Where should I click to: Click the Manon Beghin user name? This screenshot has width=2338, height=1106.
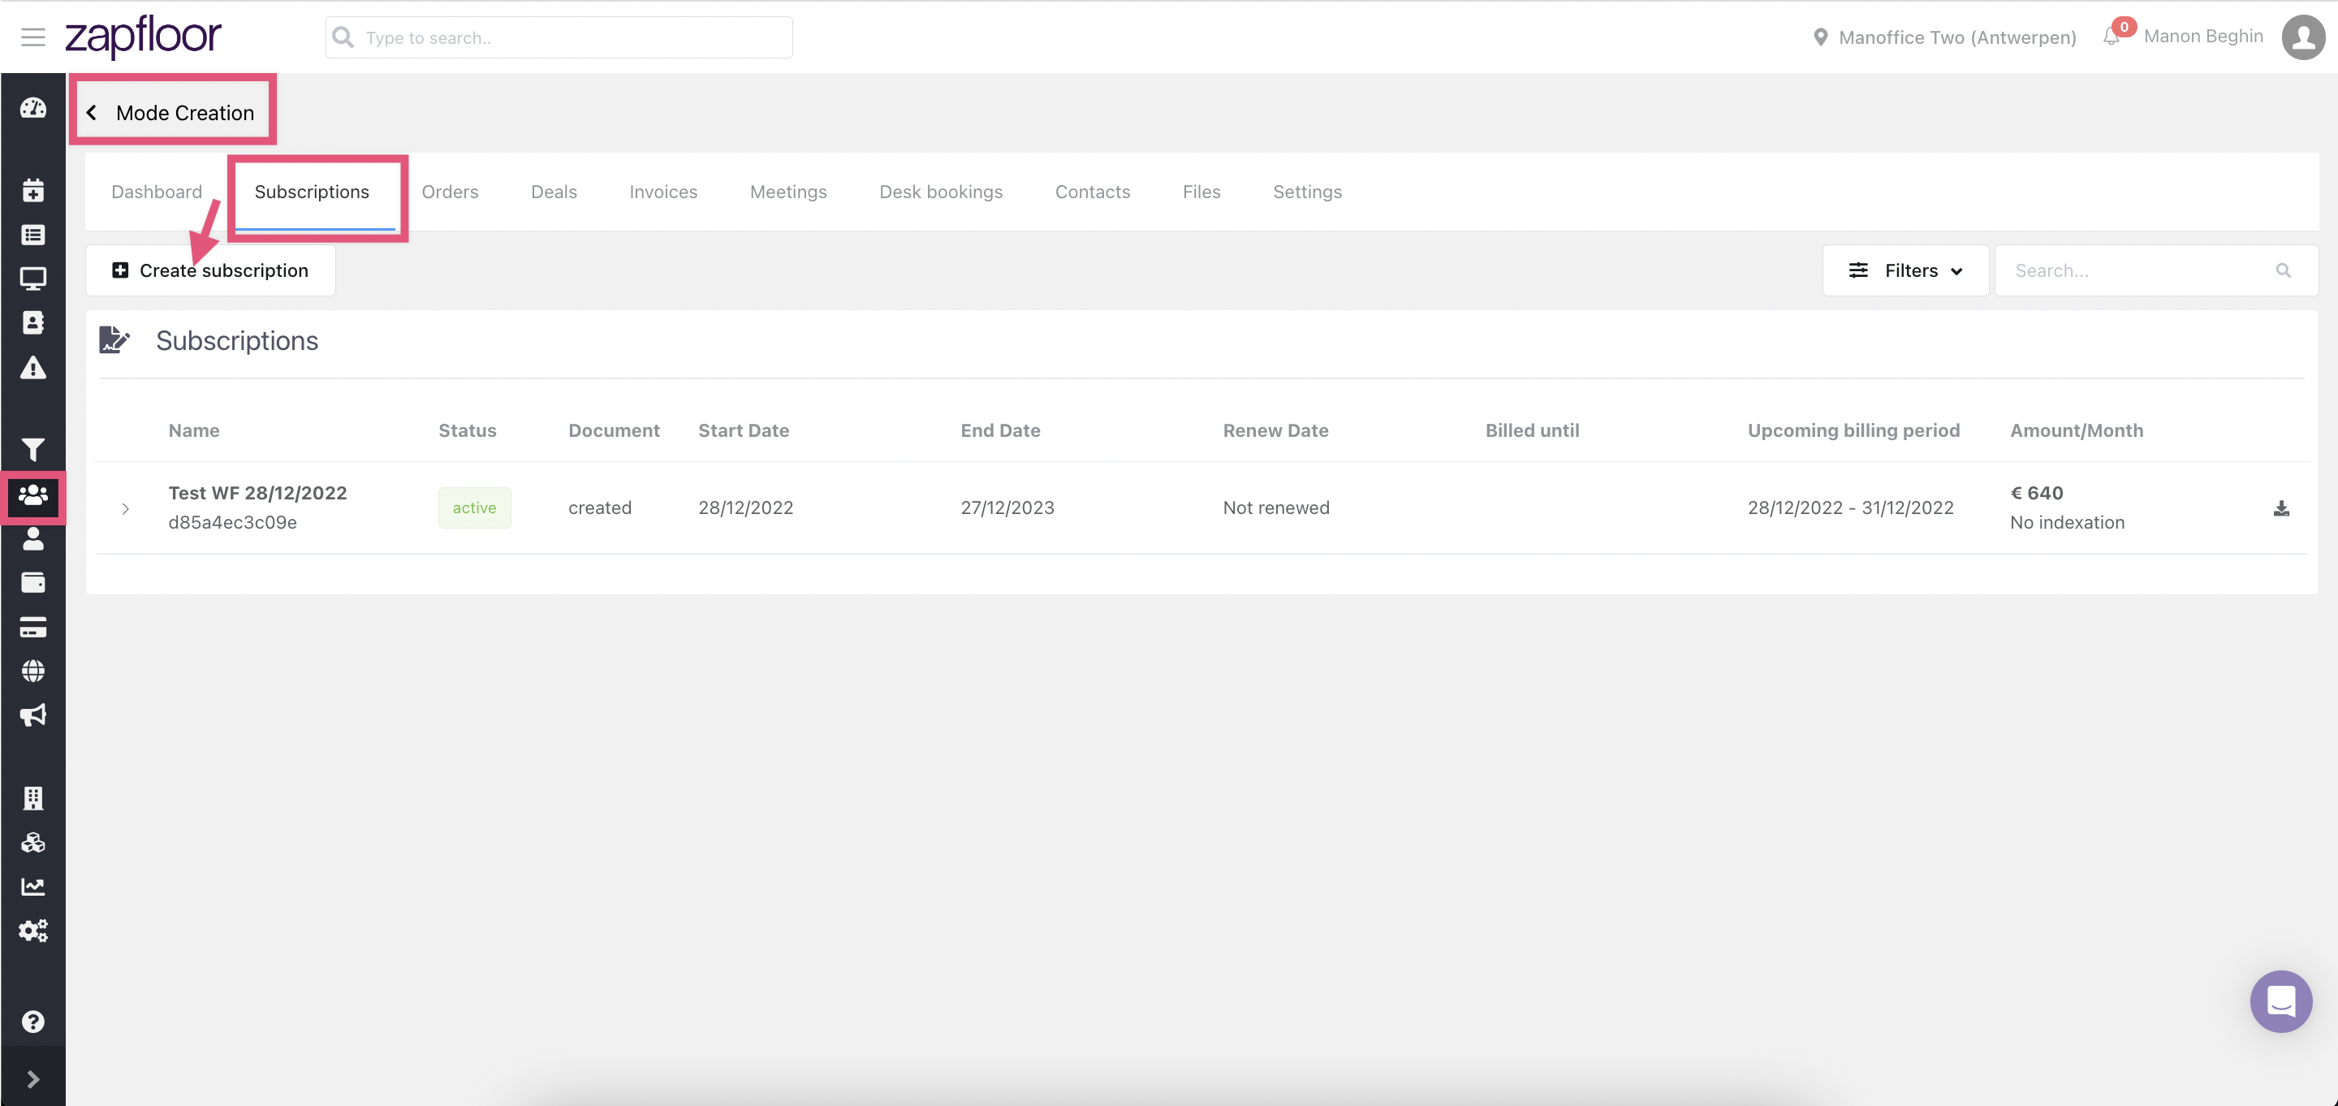tap(2204, 37)
